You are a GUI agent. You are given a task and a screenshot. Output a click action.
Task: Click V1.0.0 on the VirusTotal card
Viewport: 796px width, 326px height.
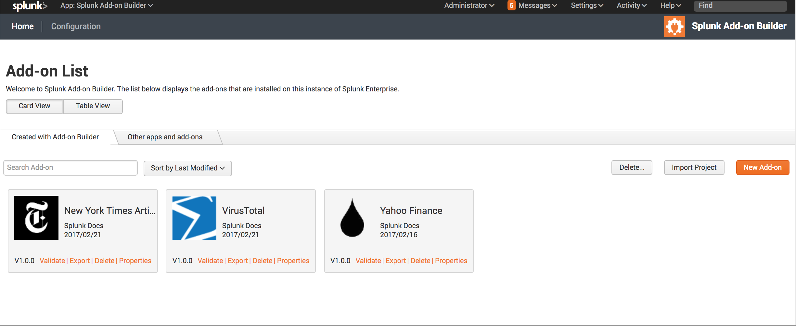182,261
